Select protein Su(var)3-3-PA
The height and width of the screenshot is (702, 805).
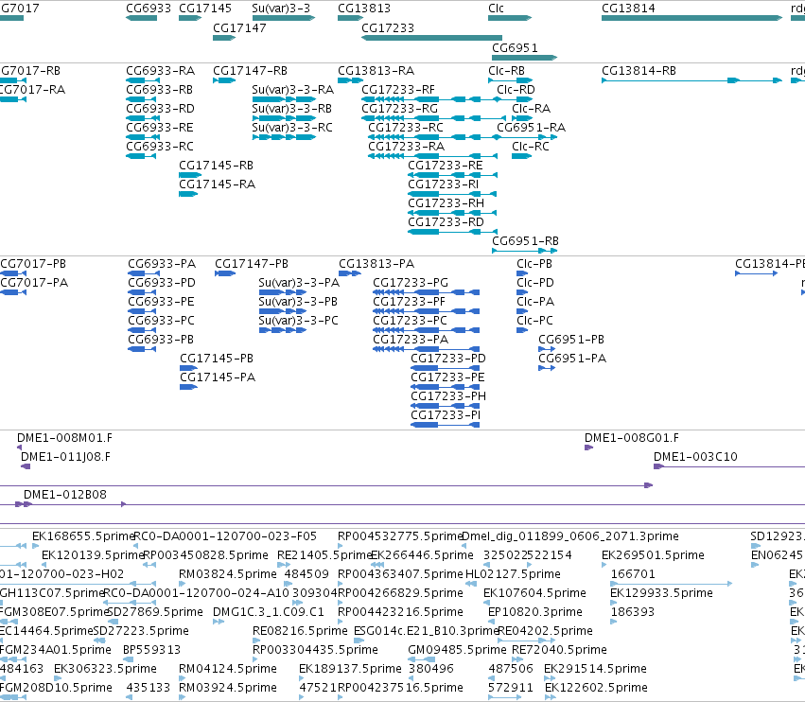tap(299, 283)
